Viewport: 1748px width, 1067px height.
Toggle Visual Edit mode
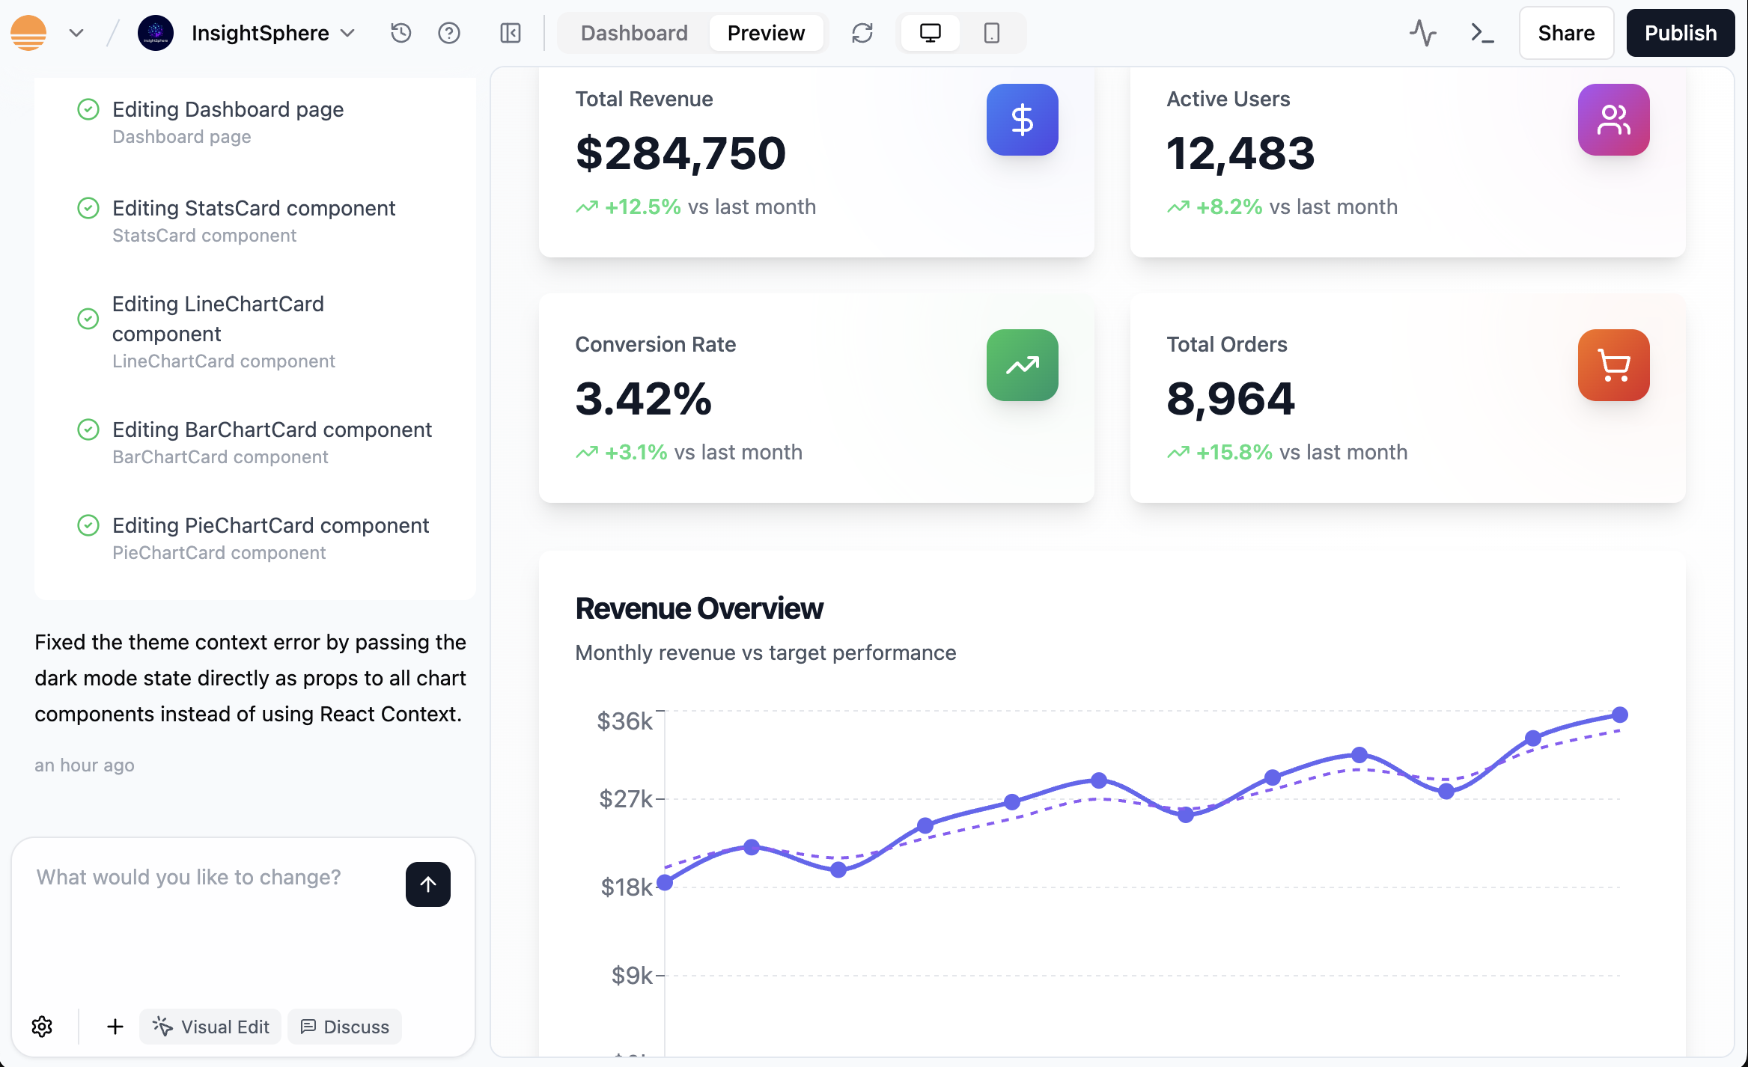click(x=210, y=1027)
